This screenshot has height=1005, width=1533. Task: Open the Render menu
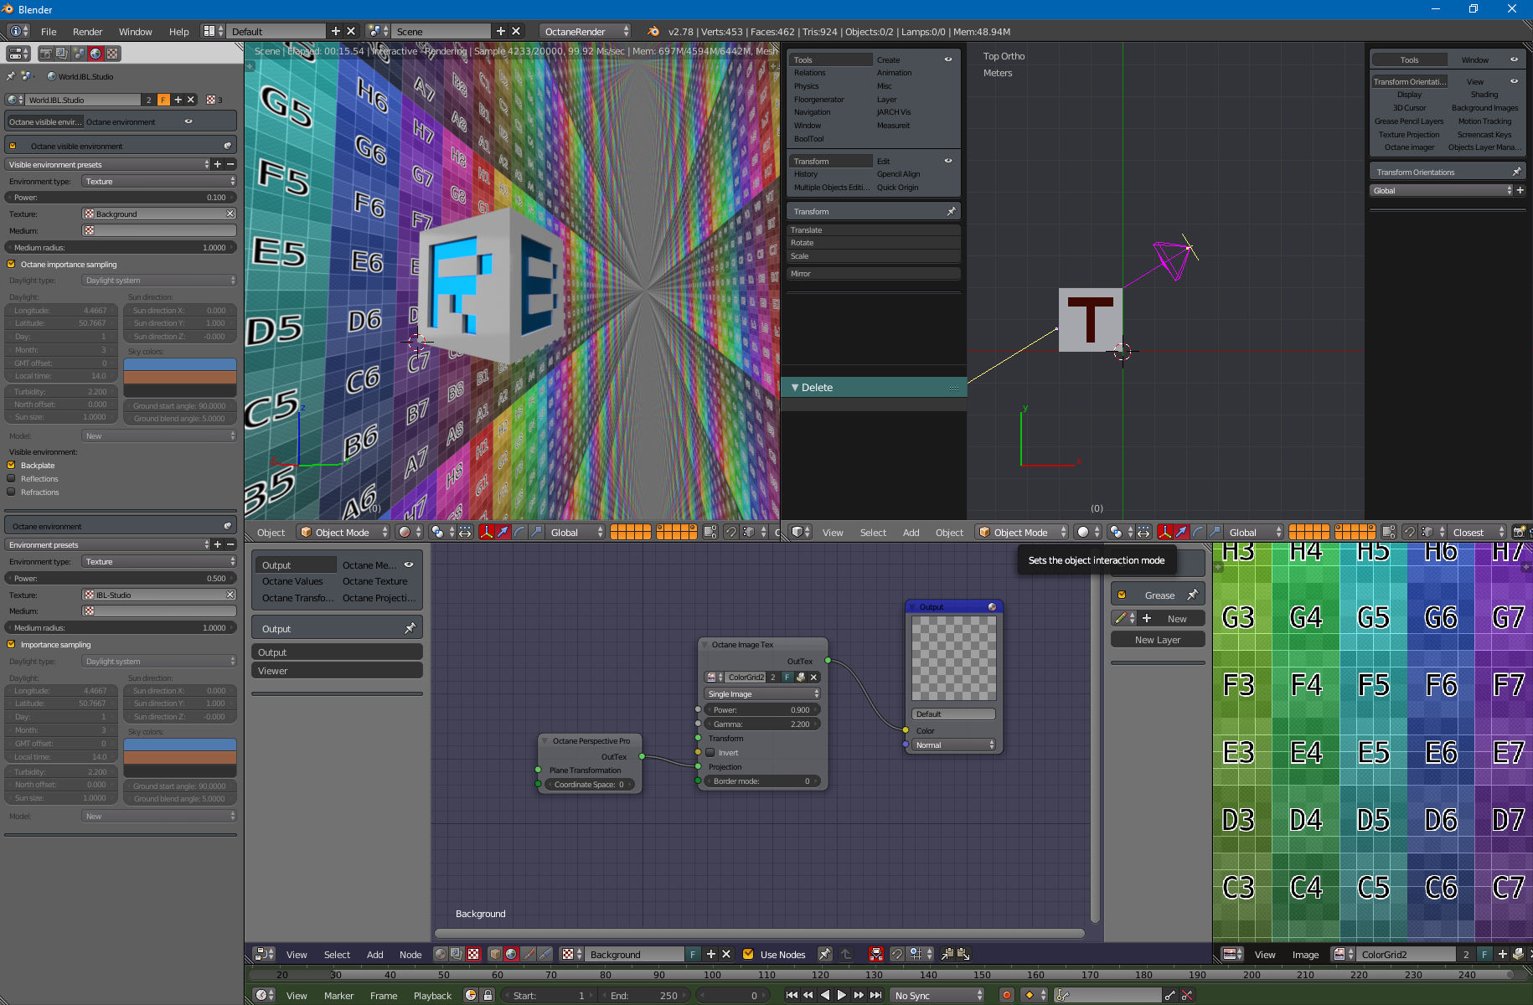tap(87, 32)
